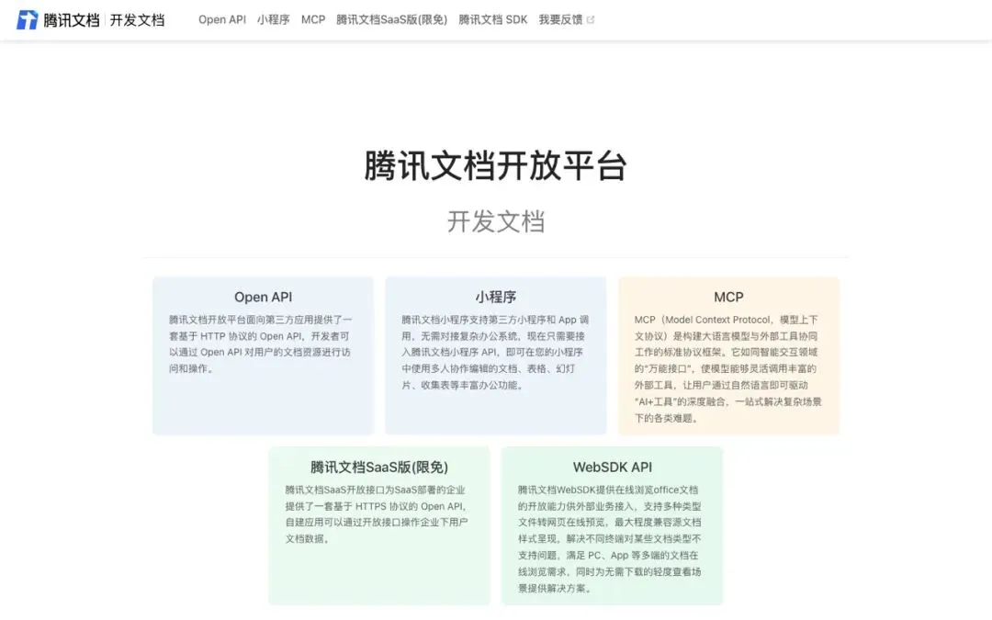Click the Tencent Docs logo icon
Screen dimensions: 992x620
click(x=27, y=19)
